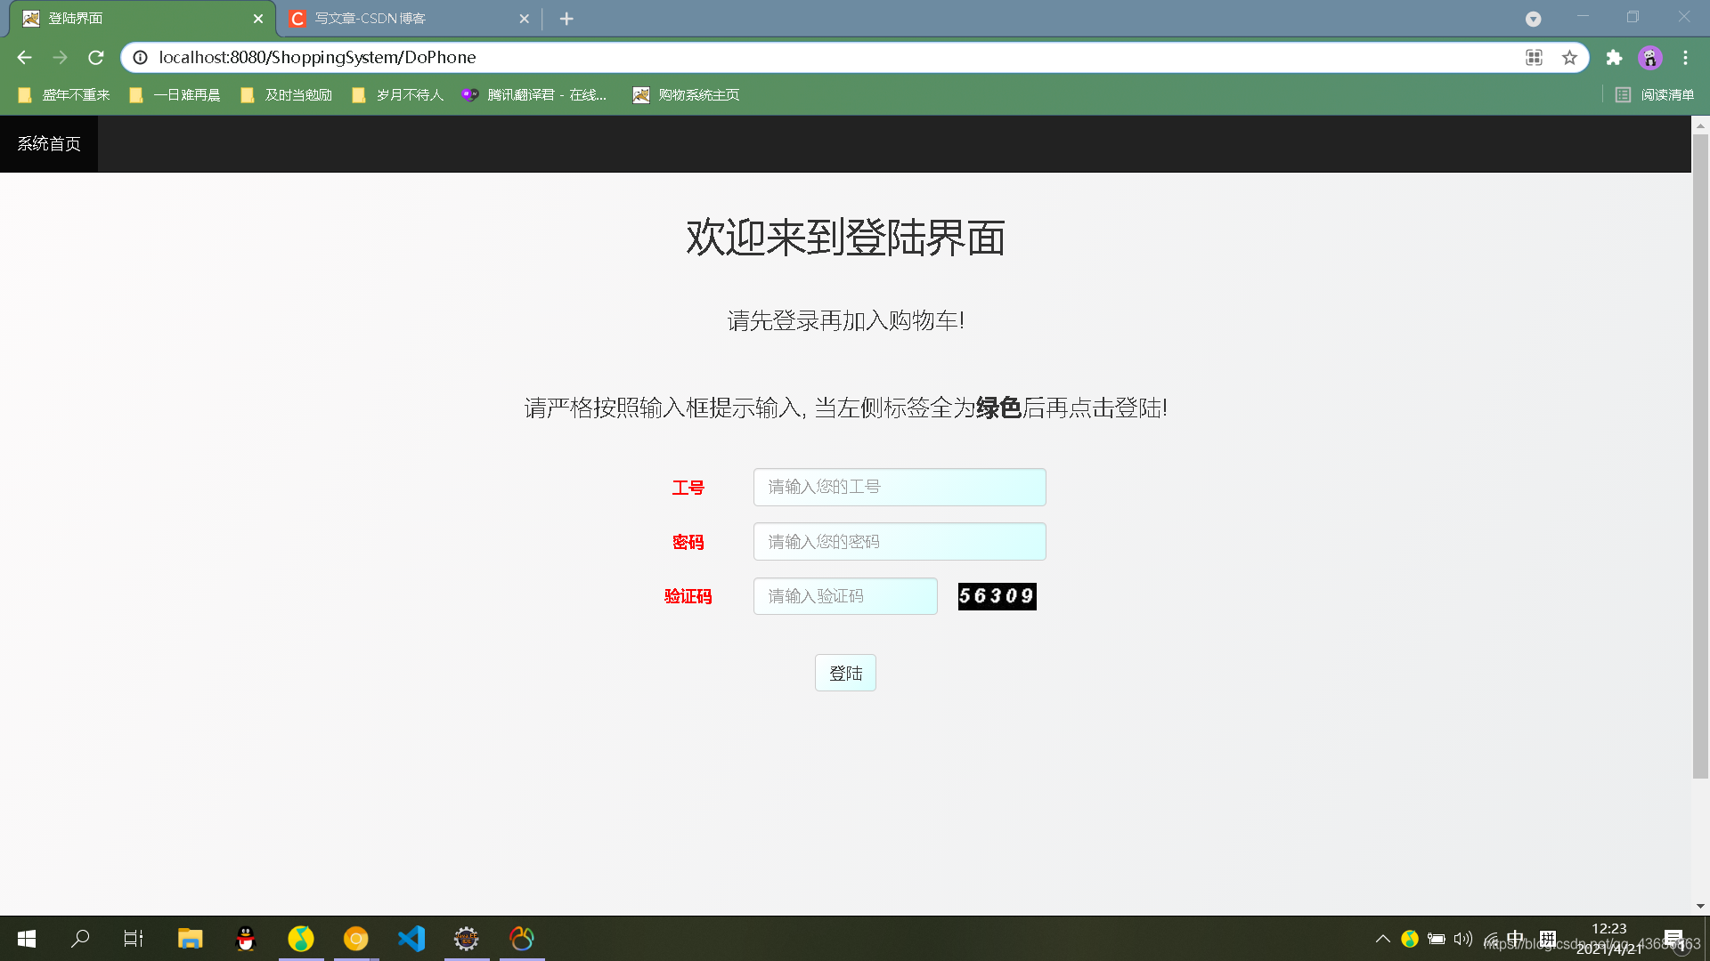
Task: Open the 阅读清单 reading list
Action: tap(1655, 95)
